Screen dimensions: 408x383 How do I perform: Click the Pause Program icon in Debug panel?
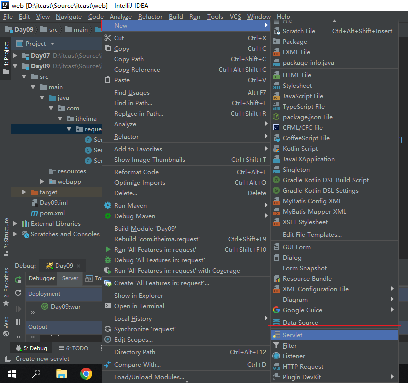[18, 322]
